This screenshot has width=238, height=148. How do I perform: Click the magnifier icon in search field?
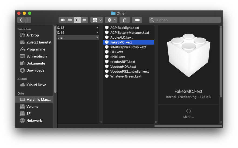pos(152,20)
